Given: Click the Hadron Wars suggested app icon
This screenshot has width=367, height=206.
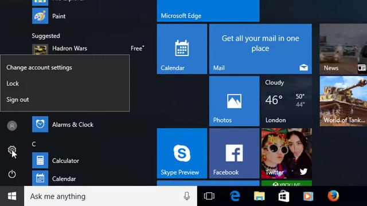Looking at the screenshot, I should (x=40, y=49).
